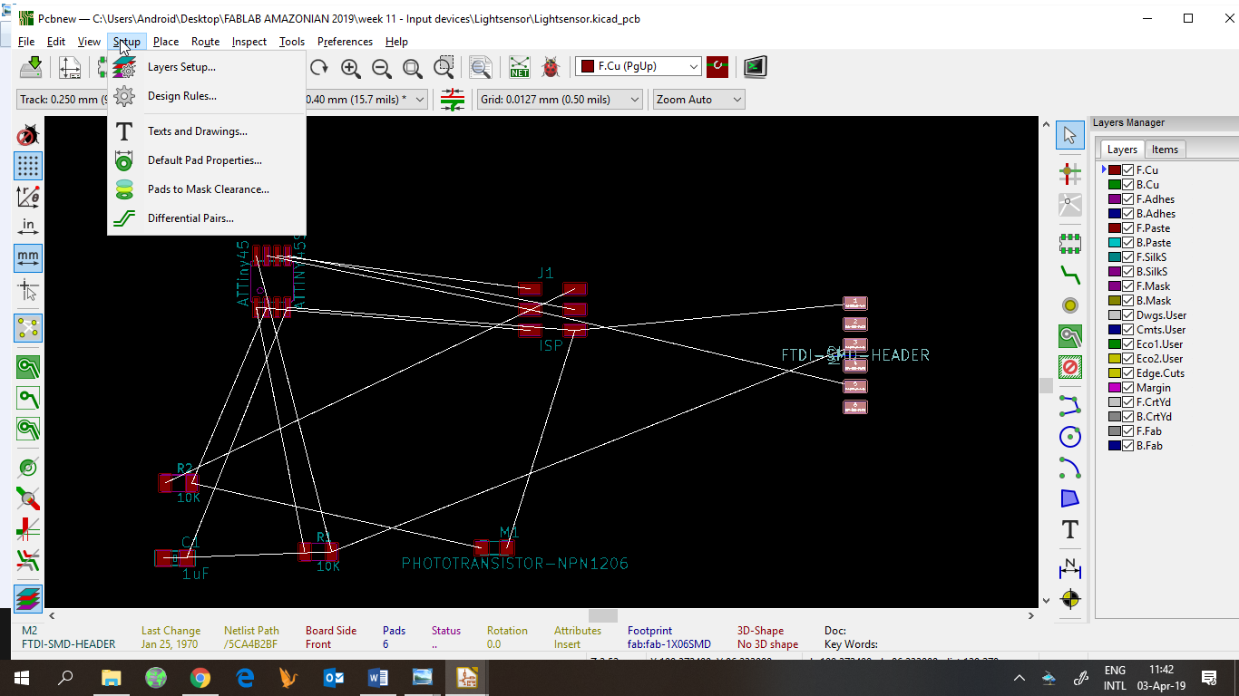Run the design rules check ladybug
The height and width of the screenshot is (696, 1239).
550,67
